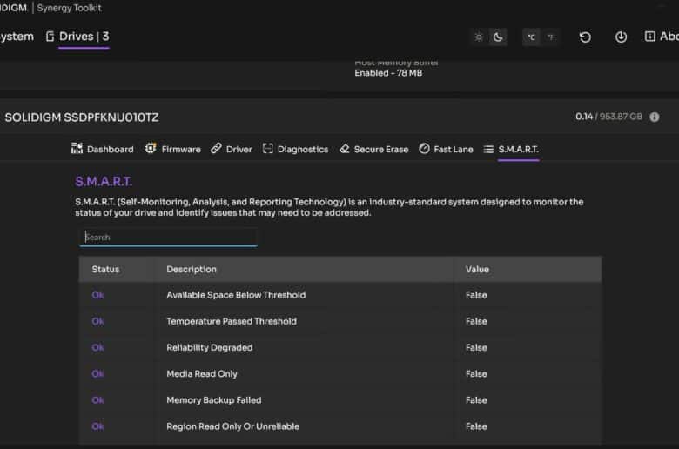Click Enabled - 78 MB buffer value
This screenshot has height=449, width=679.
coord(388,73)
